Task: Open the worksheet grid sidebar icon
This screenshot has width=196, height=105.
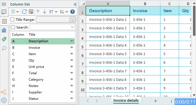Action: tap(4, 12)
